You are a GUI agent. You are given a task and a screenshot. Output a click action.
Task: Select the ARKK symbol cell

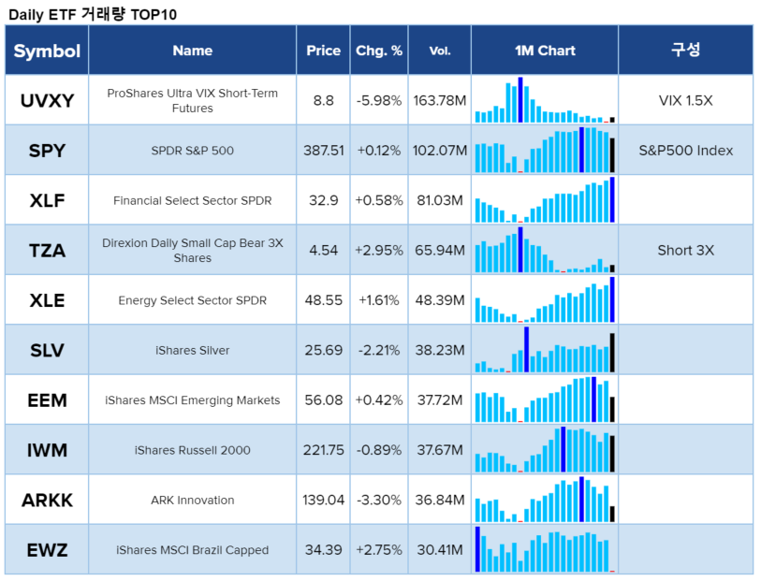(x=47, y=500)
